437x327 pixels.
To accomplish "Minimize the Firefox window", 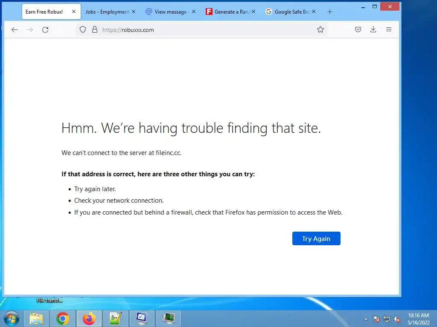I will coord(363,7).
